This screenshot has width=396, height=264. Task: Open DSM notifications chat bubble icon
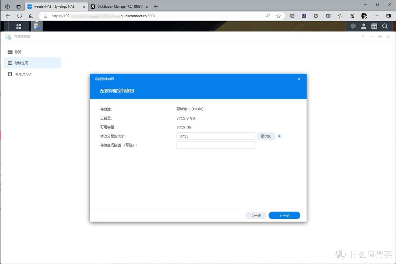(x=353, y=26)
